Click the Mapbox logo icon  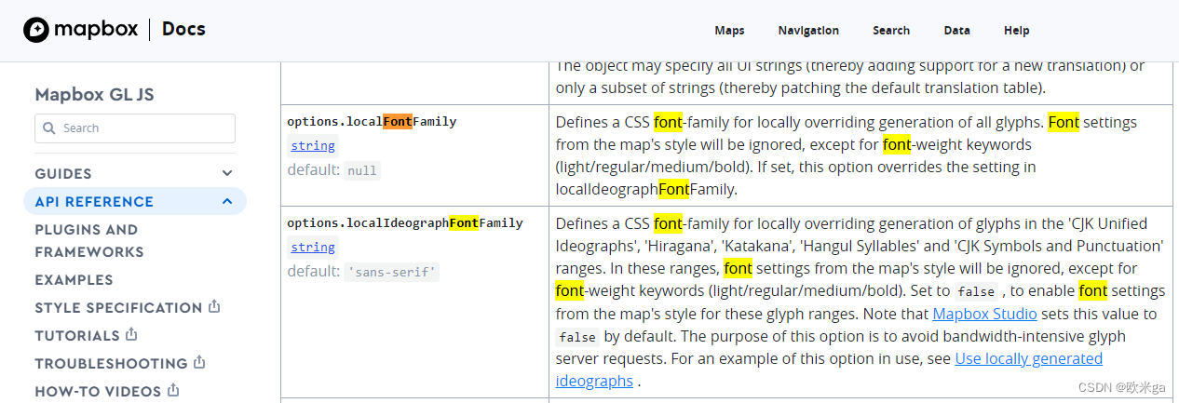(36, 30)
